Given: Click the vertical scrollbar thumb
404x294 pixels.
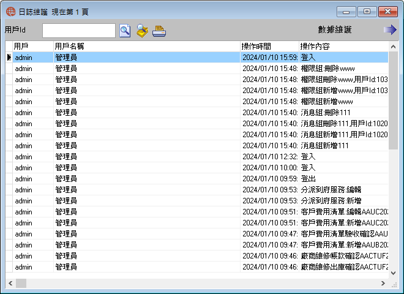Looking at the screenshot, I should [x=393, y=100].
